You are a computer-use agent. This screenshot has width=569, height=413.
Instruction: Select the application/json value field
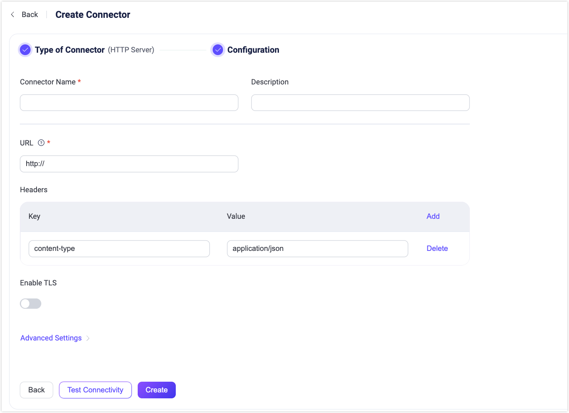click(317, 249)
